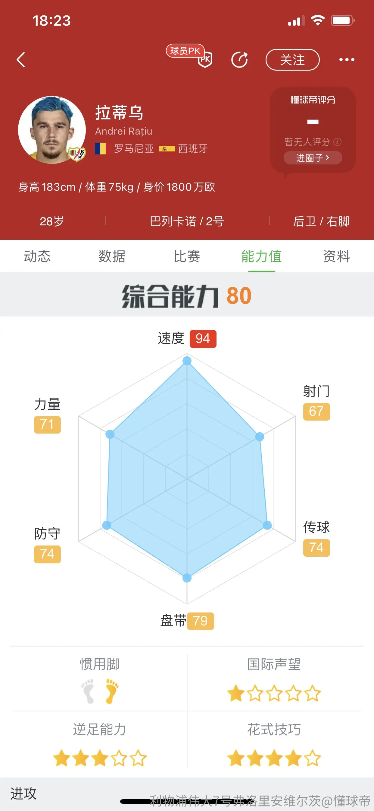The image size is (374, 811).
Task: Tap the info icon beside 暂无人评分
Action: pos(337,142)
